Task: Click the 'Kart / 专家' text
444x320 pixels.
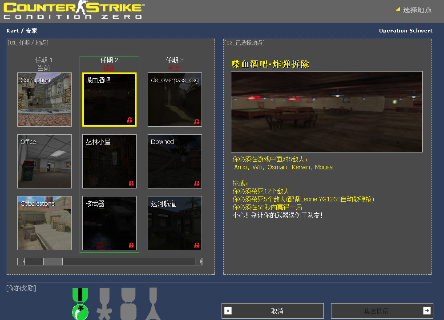Action: [22, 31]
